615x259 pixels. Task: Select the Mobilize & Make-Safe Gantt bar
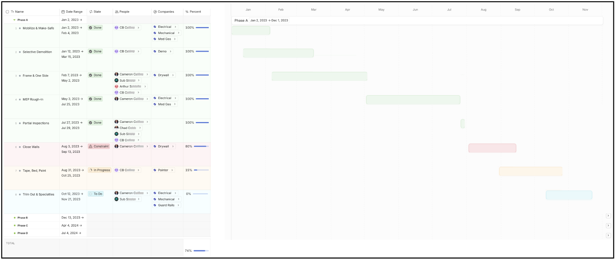coord(251,31)
